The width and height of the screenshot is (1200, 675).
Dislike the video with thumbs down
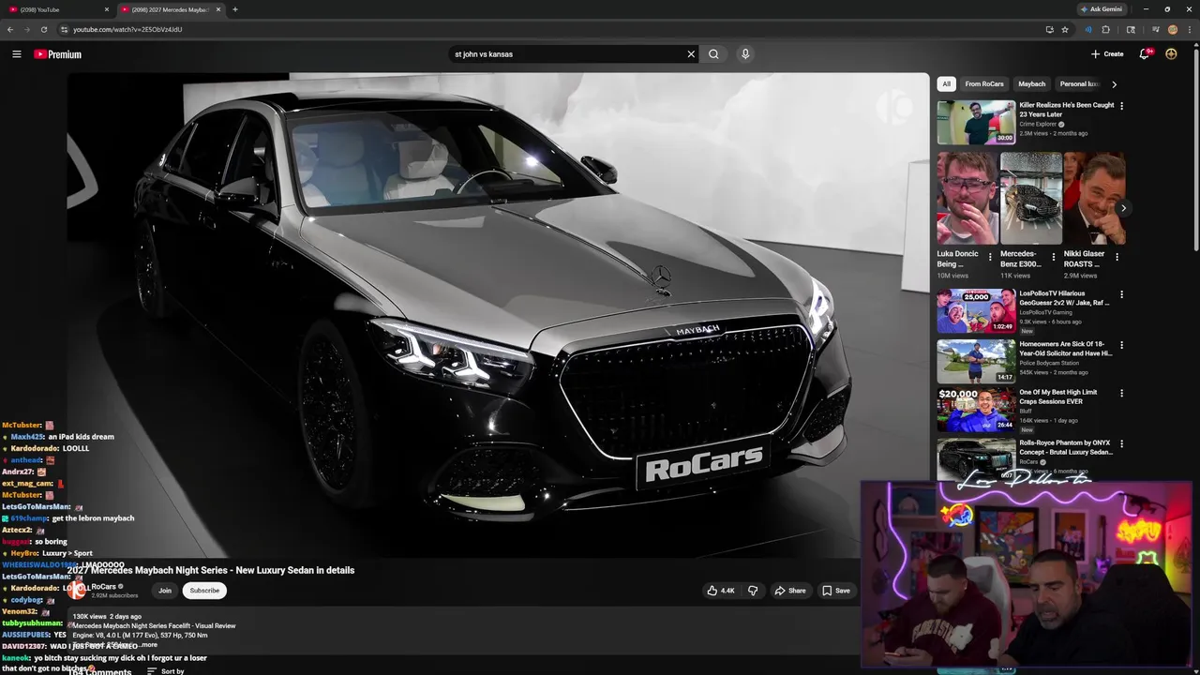(x=752, y=591)
